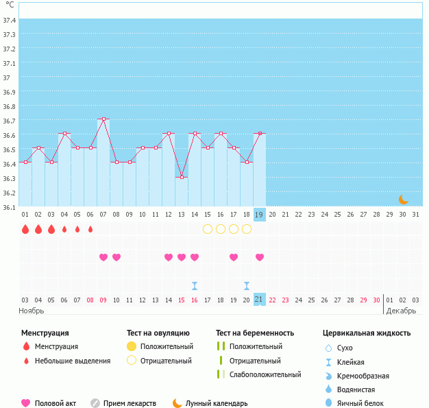Select highlighted cycle day 19 on axis
This screenshot has height=408, width=429.
259,215
